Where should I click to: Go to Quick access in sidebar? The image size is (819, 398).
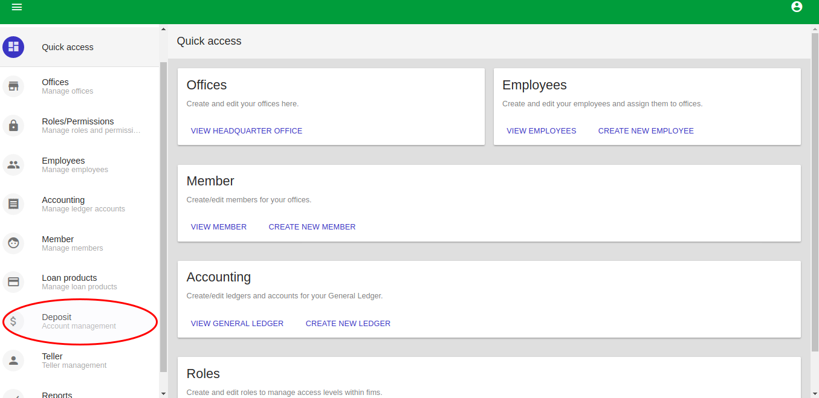[80, 47]
